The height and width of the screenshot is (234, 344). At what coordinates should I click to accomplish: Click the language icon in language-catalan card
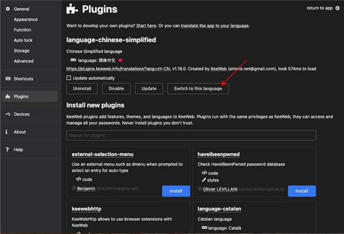[204, 228]
